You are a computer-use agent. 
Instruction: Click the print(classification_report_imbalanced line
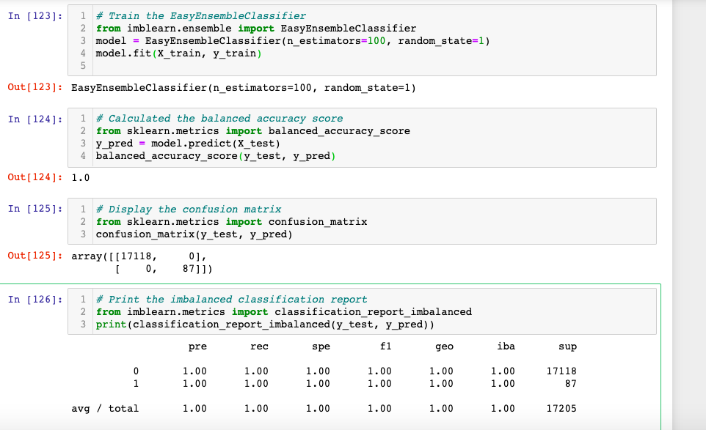click(x=265, y=325)
